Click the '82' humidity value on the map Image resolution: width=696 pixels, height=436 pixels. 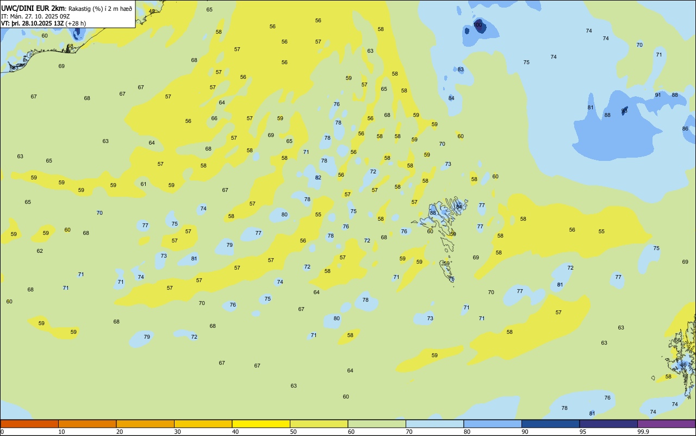click(x=318, y=178)
